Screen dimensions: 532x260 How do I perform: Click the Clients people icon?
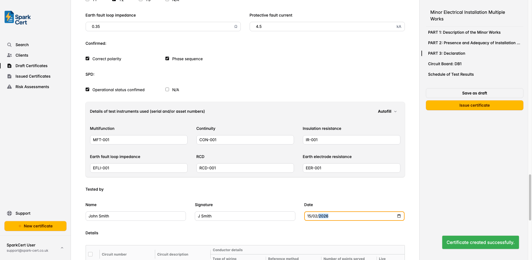(x=9, y=55)
